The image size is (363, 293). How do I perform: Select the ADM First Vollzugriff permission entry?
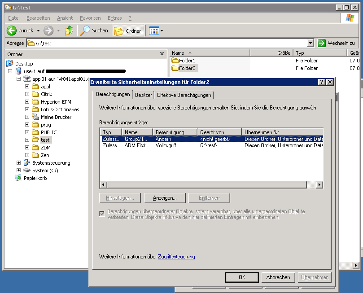(212, 145)
